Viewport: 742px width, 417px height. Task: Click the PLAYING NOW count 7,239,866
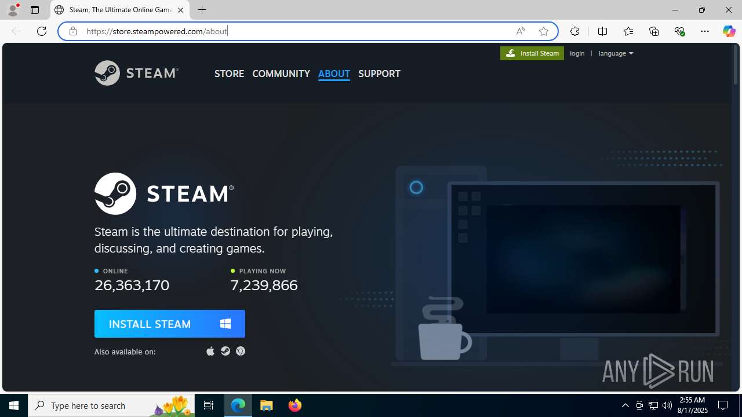click(264, 285)
